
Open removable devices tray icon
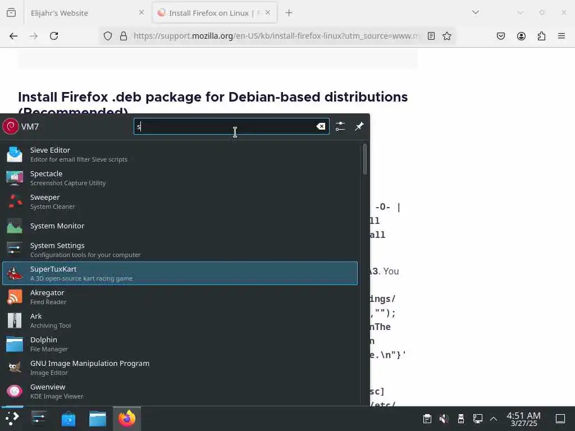pyautogui.click(x=461, y=419)
